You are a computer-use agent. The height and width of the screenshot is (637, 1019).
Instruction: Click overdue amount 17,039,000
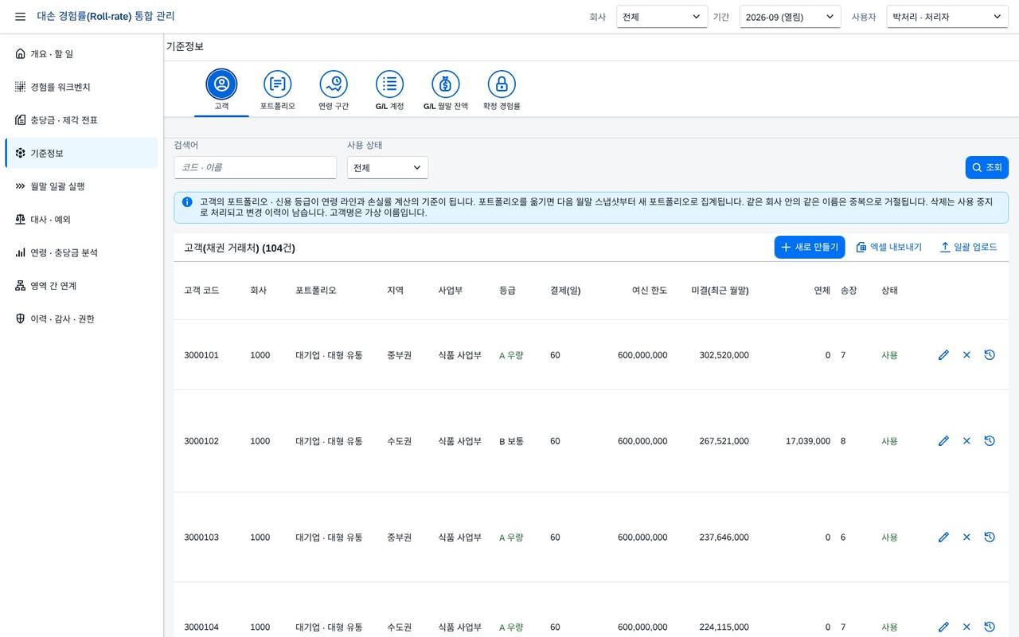[x=808, y=441]
